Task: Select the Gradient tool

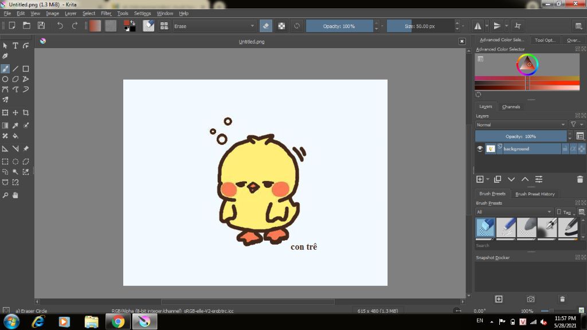Action: [x=5, y=125]
